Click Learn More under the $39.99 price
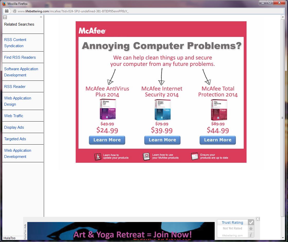Viewport: 288px width, 242px height. [x=162, y=140]
